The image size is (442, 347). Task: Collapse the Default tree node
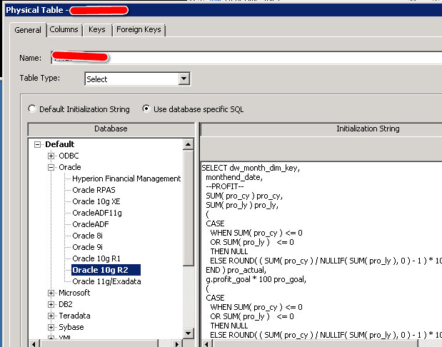[x=37, y=145]
